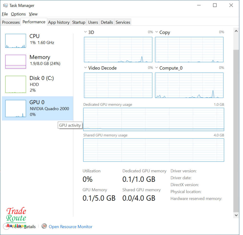Click the Resource Monitor icon
Image resolution: width=243 pixels, height=235 pixels.
pyautogui.click(x=44, y=226)
